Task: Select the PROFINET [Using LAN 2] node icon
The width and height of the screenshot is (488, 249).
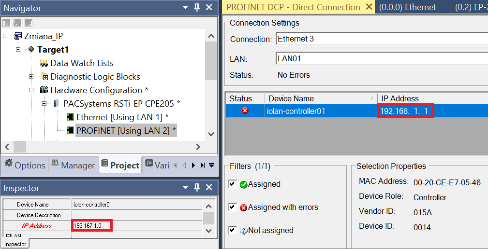Action: (x=70, y=130)
